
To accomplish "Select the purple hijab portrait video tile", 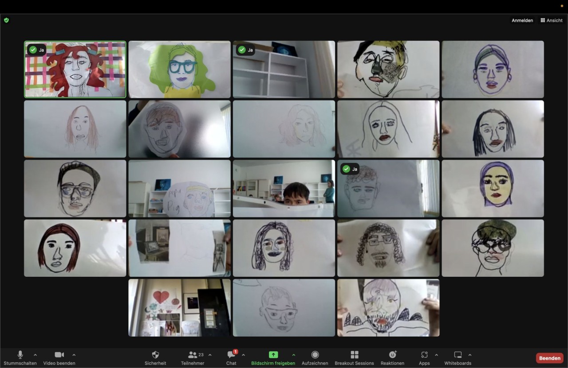I will 493,188.
